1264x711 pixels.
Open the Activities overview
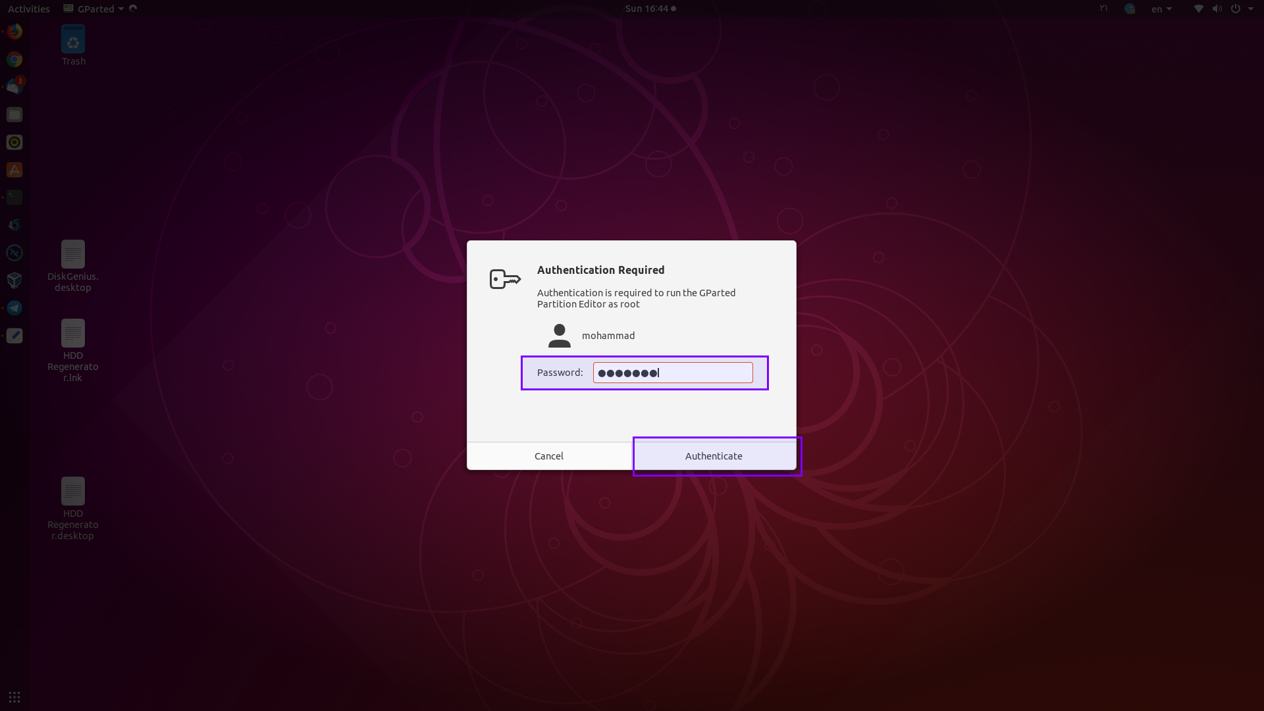click(28, 9)
